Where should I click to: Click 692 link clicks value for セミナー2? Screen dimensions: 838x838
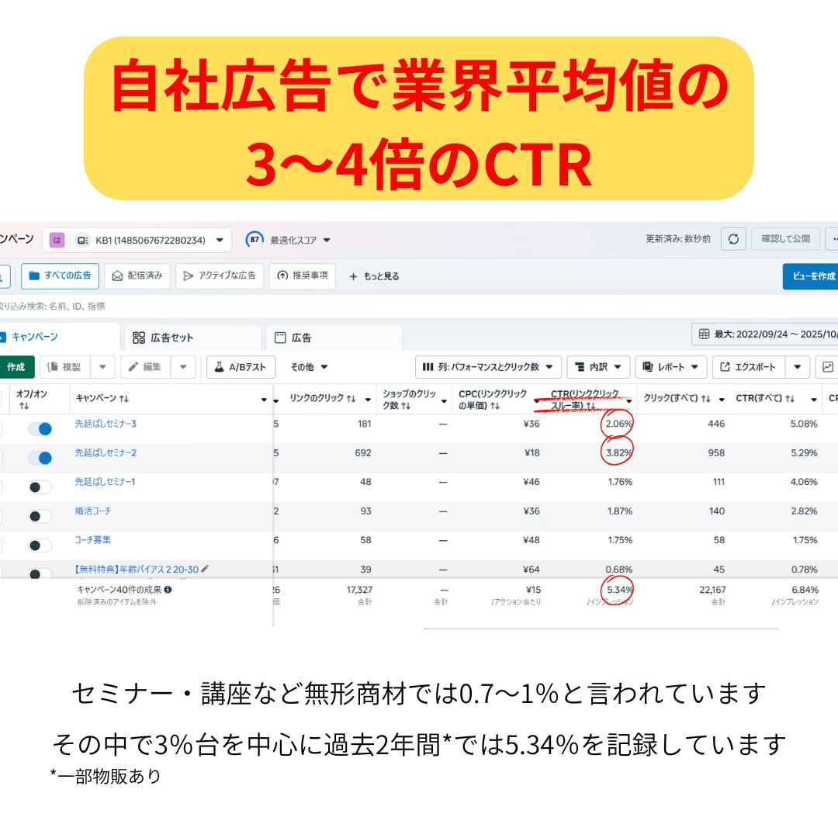(x=363, y=452)
